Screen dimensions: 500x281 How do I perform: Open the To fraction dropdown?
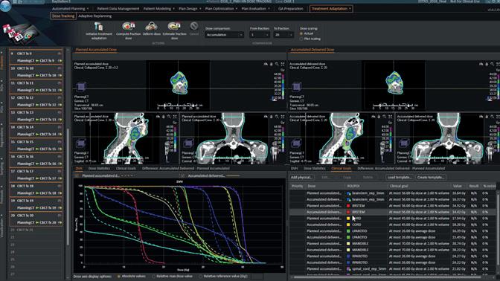pos(283,35)
